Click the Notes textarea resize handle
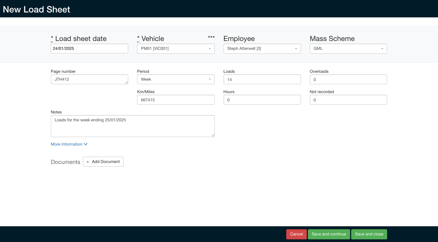438x242 pixels. click(x=213, y=135)
